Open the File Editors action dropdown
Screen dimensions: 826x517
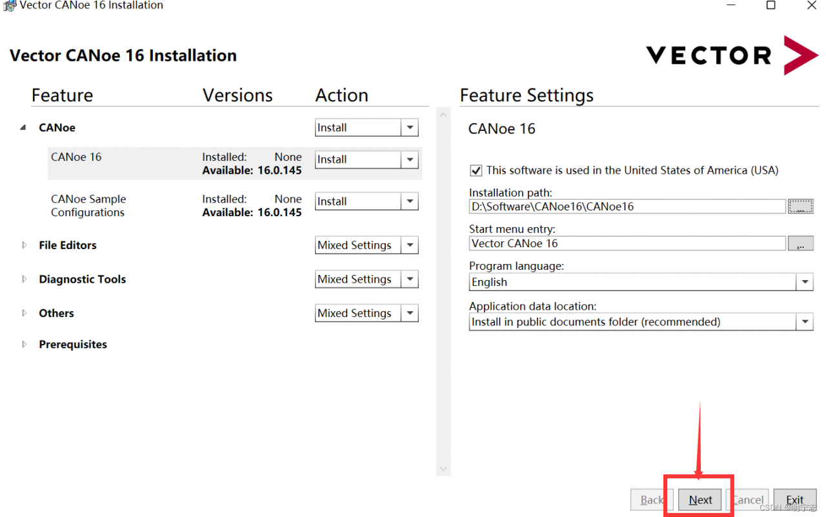pos(410,245)
